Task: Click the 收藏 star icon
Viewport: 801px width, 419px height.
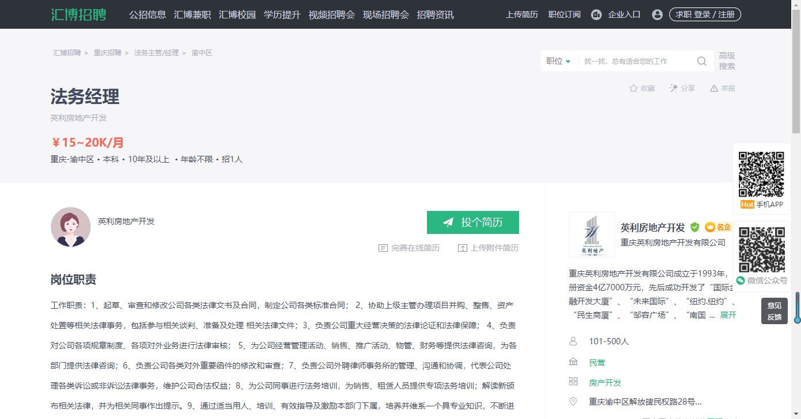Action: (x=634, y=88)
